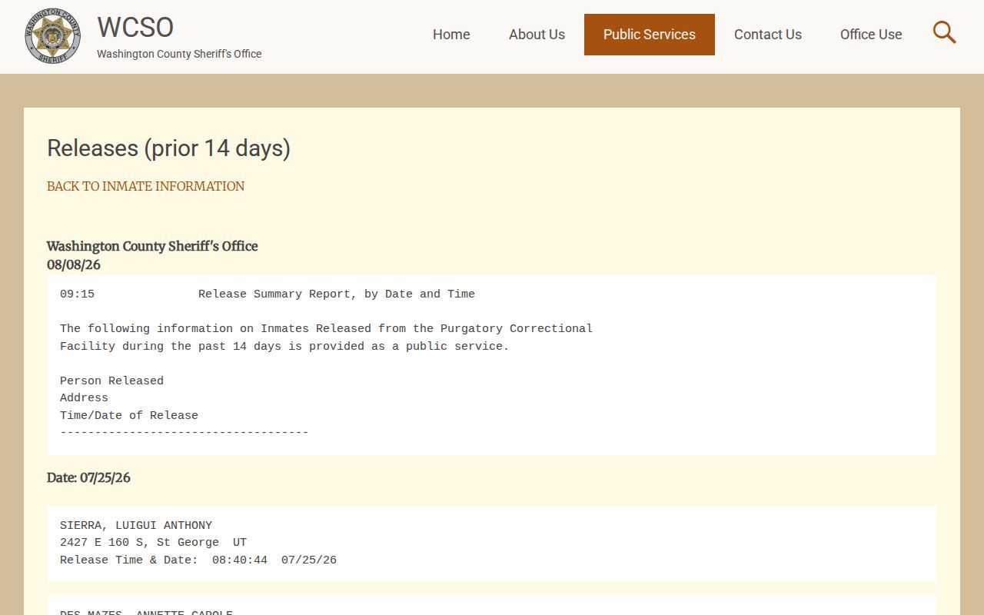This screenshot has height=615, width=984.
Task: Click the Washington County Sheriff's Office subtitle
Action: tap(179, 54)
